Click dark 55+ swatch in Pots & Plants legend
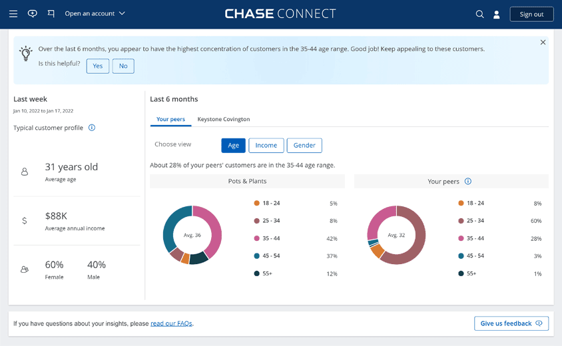Screen dimensions: 562x346 point(256,273)
